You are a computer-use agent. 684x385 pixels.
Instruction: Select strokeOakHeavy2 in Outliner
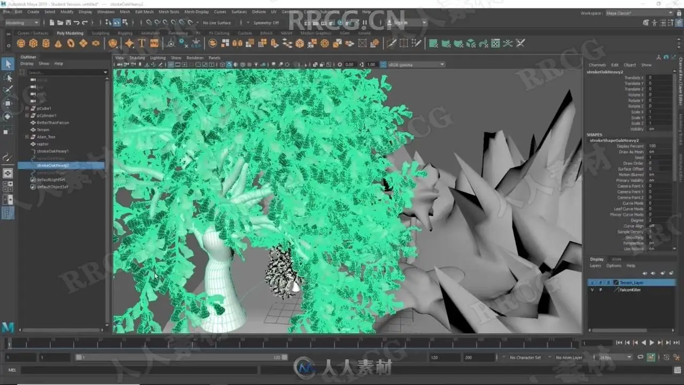click(61, 166)
